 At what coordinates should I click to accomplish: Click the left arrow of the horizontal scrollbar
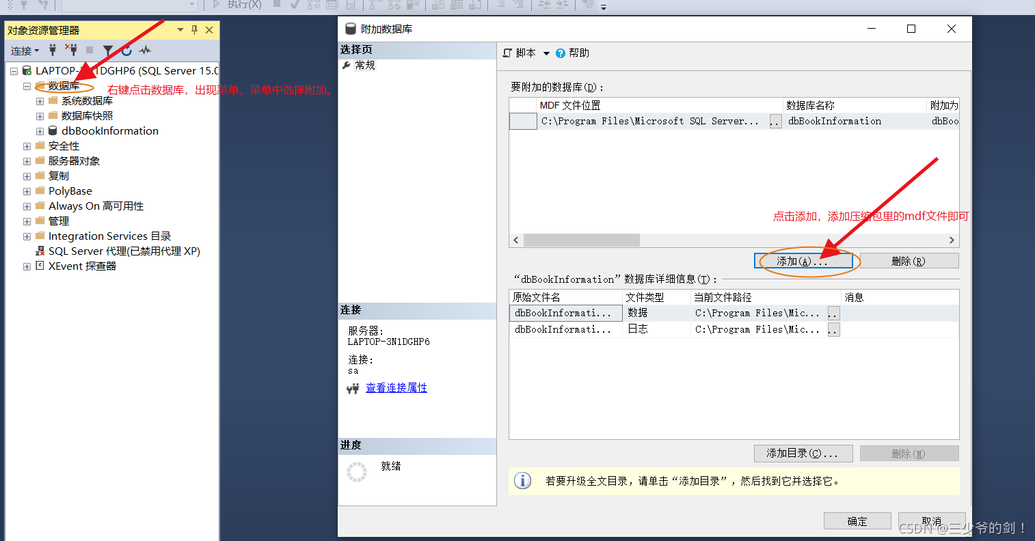coord(516,240)
